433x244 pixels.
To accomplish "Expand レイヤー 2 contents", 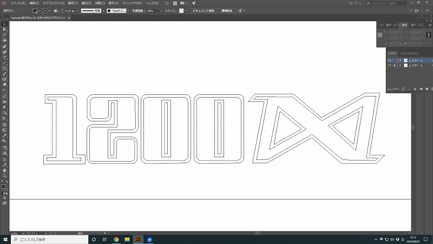I will tap(400, 60).
